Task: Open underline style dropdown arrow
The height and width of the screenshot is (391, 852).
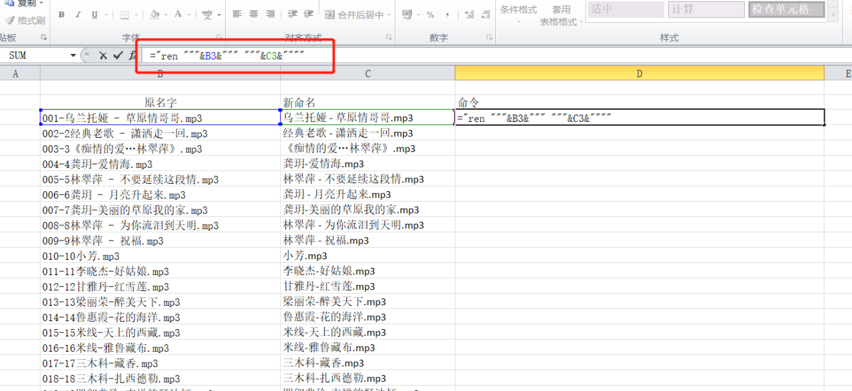Action: 106,15
